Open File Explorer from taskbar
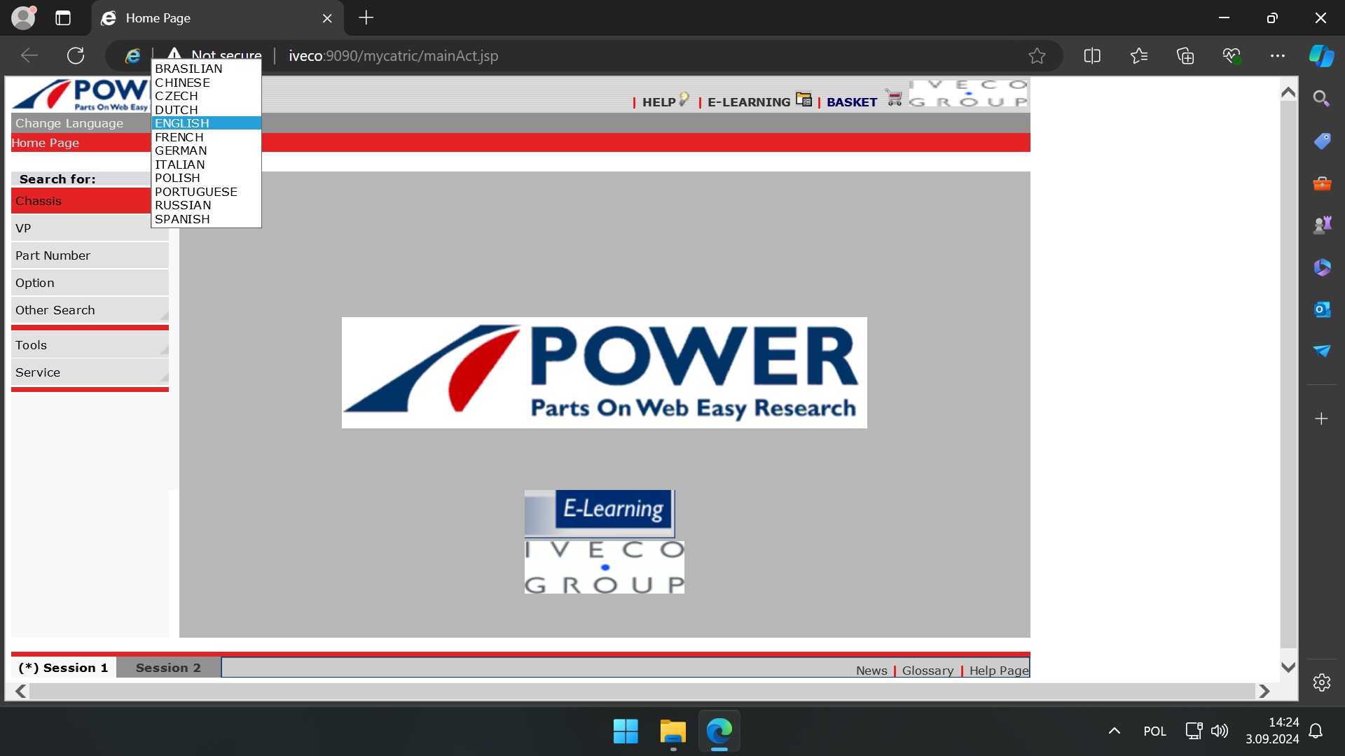 pos(672,731)
